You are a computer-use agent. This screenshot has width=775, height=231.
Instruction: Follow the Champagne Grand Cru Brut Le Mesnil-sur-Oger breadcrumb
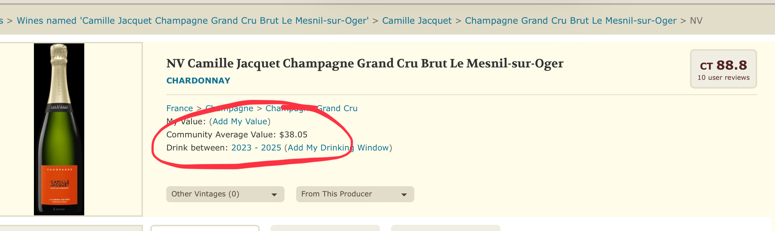(571, 21)
